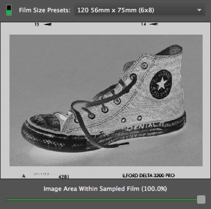Click the '4281' film edge code
This screenshot has width=211, height=209.
pyautogui.click(x=64, y=177)
